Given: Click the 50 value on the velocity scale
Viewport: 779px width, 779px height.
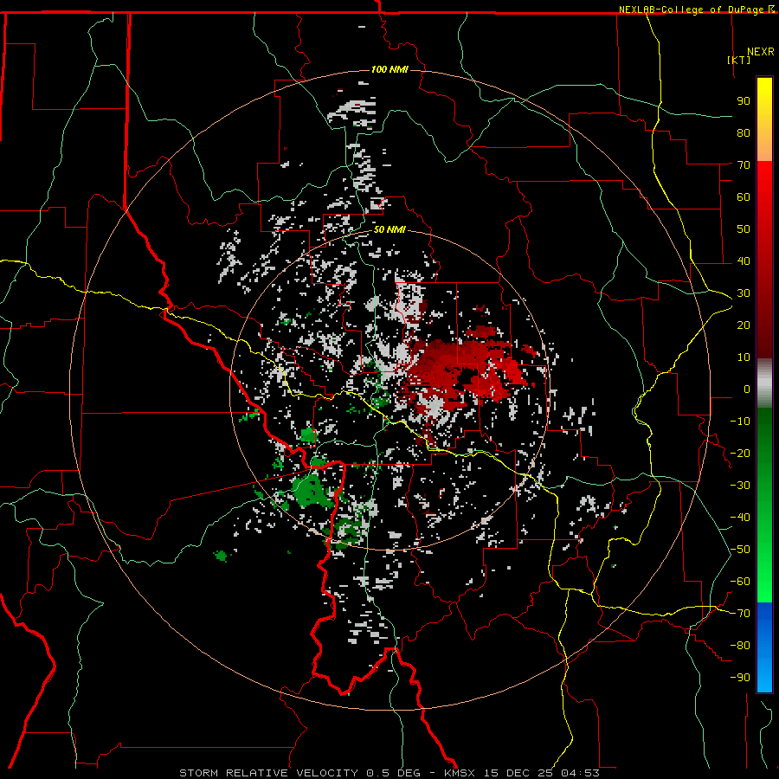Looking at the screenshot, I should coord(744,229).
